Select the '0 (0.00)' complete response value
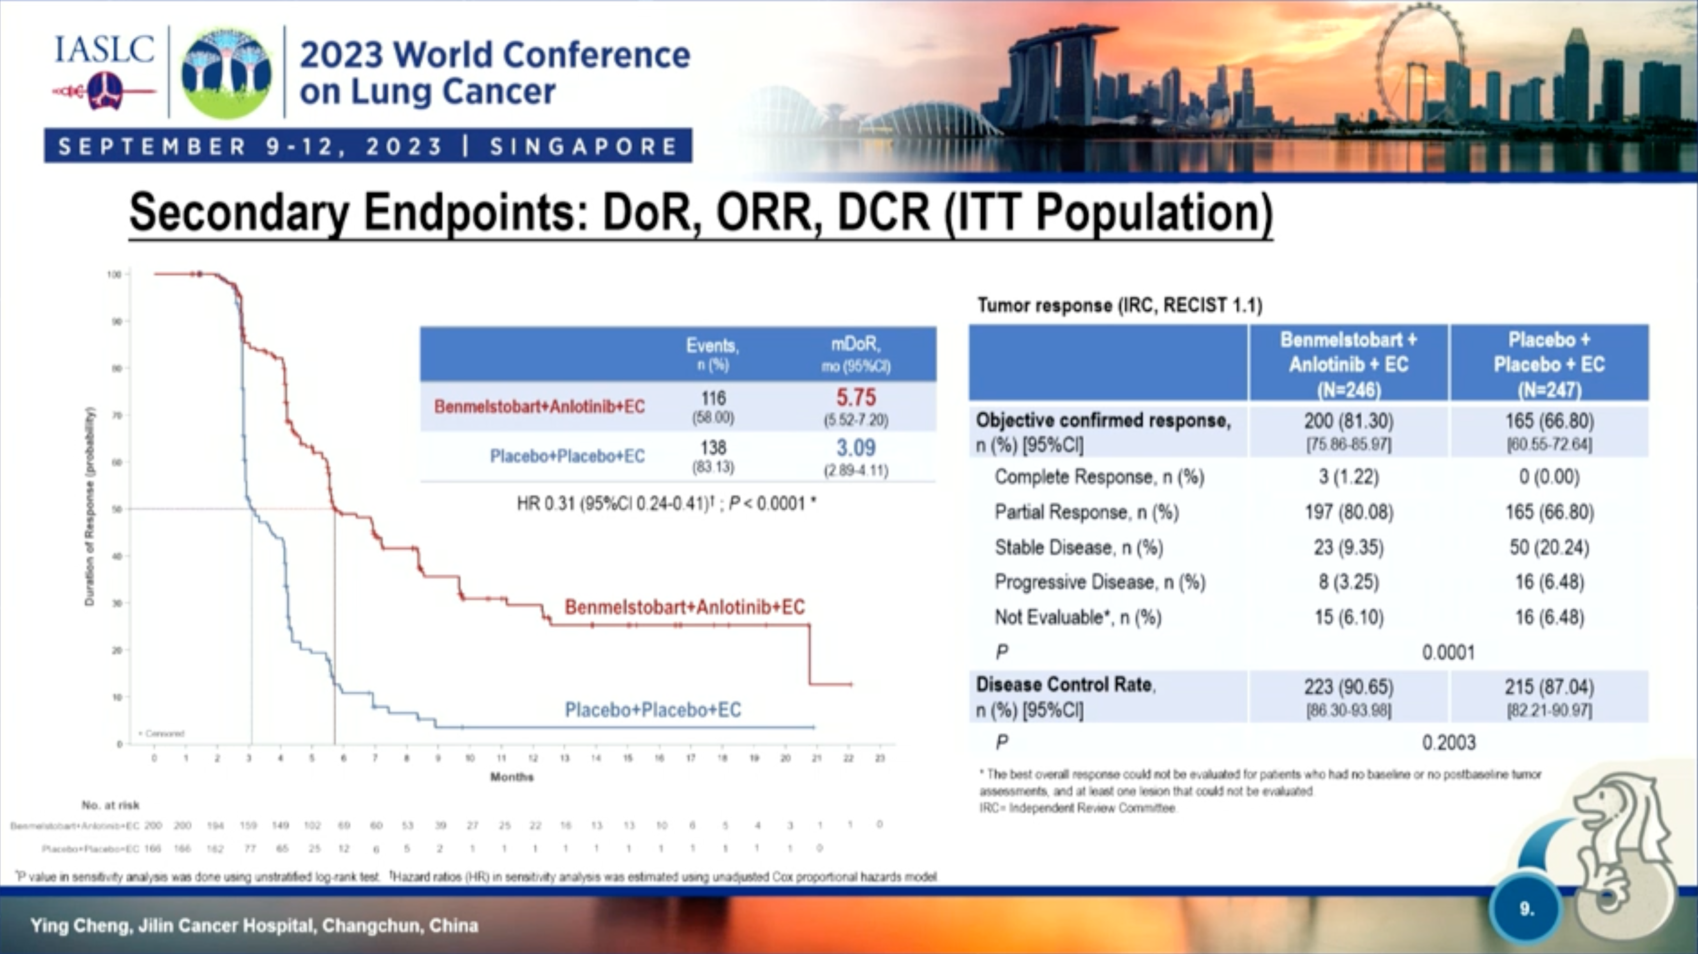This screenshot has width=1698, height=954. (1549, 476)
